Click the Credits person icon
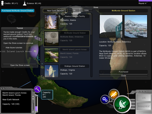 tap(3, 3)
